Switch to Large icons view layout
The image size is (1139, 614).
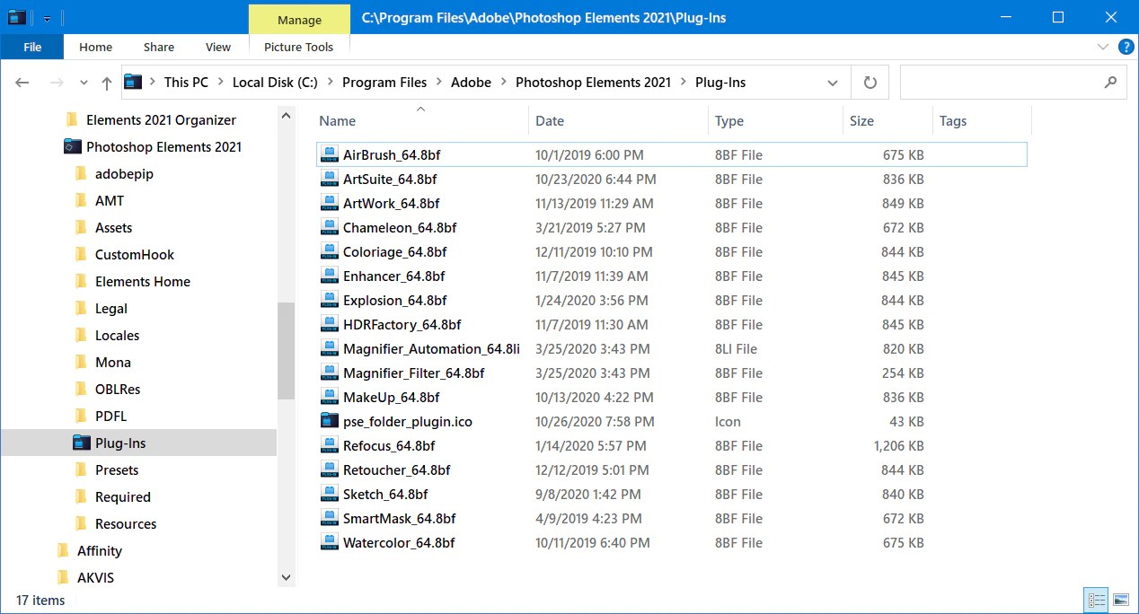pyautogui.click(x=1120, y=600)
